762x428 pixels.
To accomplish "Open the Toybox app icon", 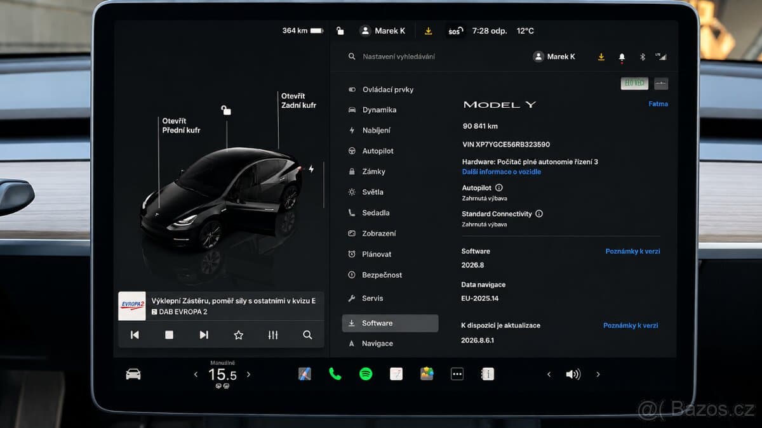I will point(427,374).
